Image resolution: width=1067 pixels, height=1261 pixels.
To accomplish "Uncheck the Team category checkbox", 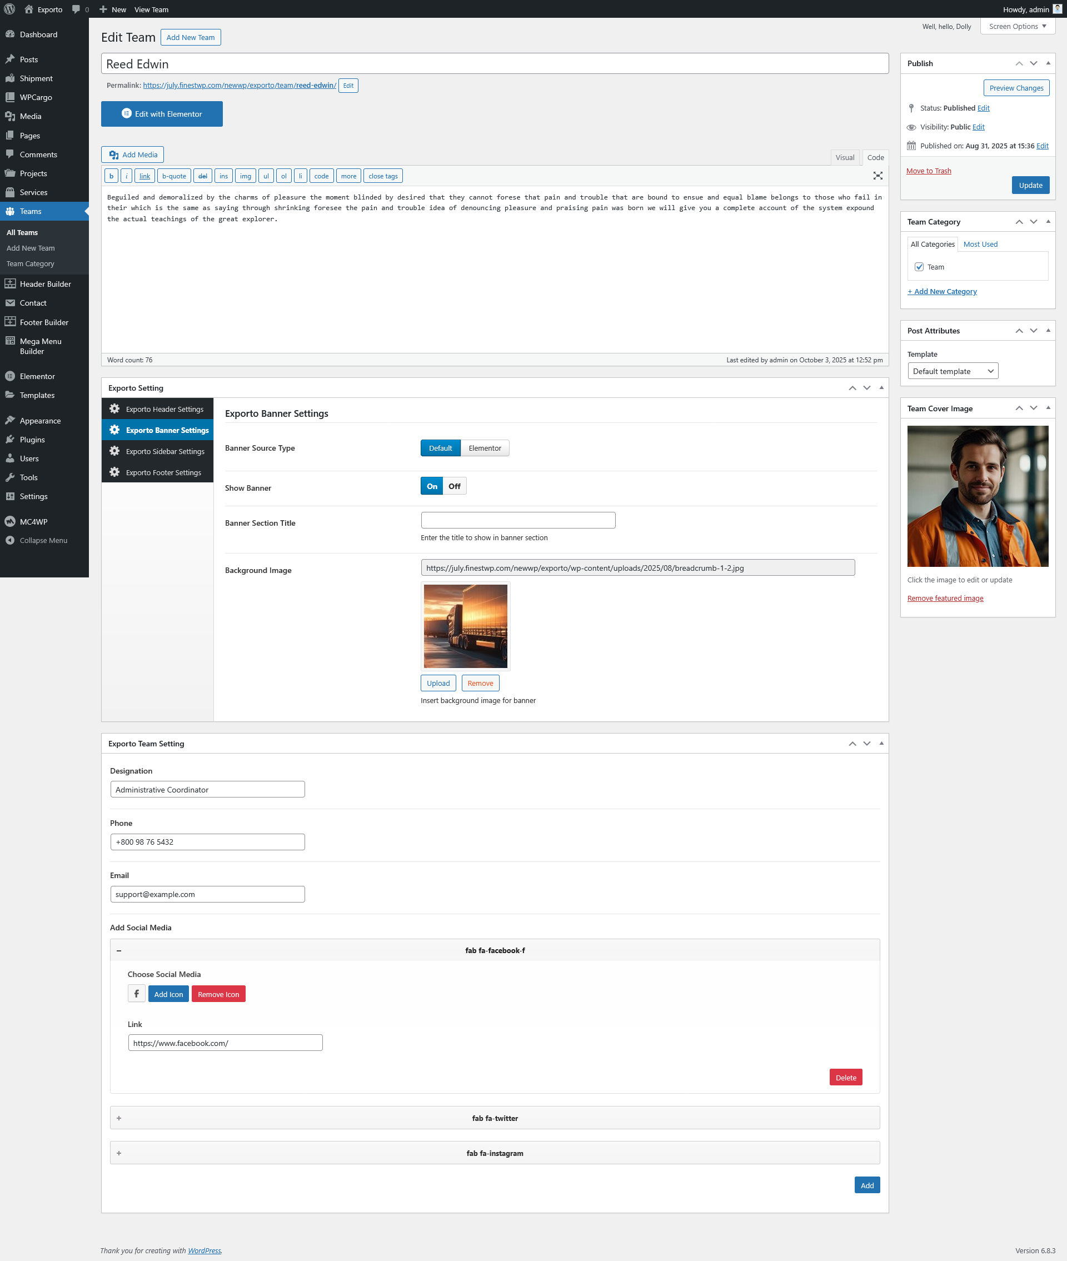I will (919, 267).
